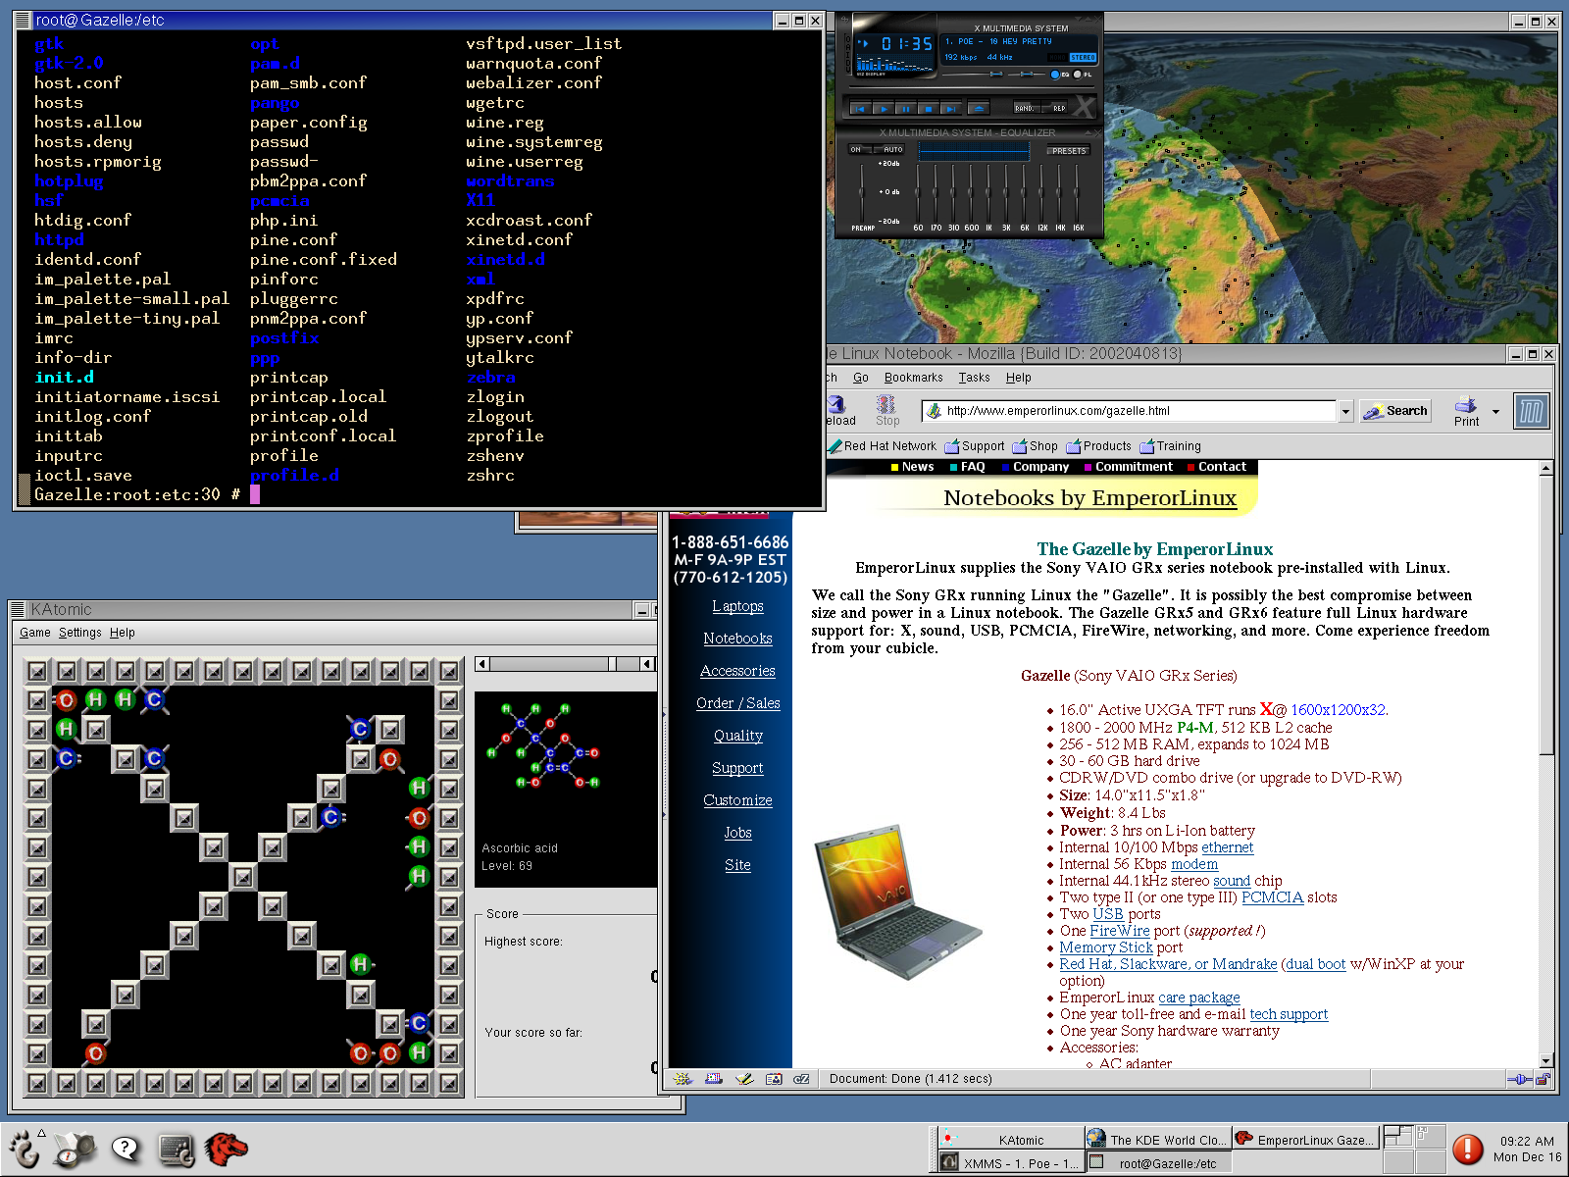Click equalizer PREAMP slider
Viewport: 1569px width, 1177px height.
[862, 193]
